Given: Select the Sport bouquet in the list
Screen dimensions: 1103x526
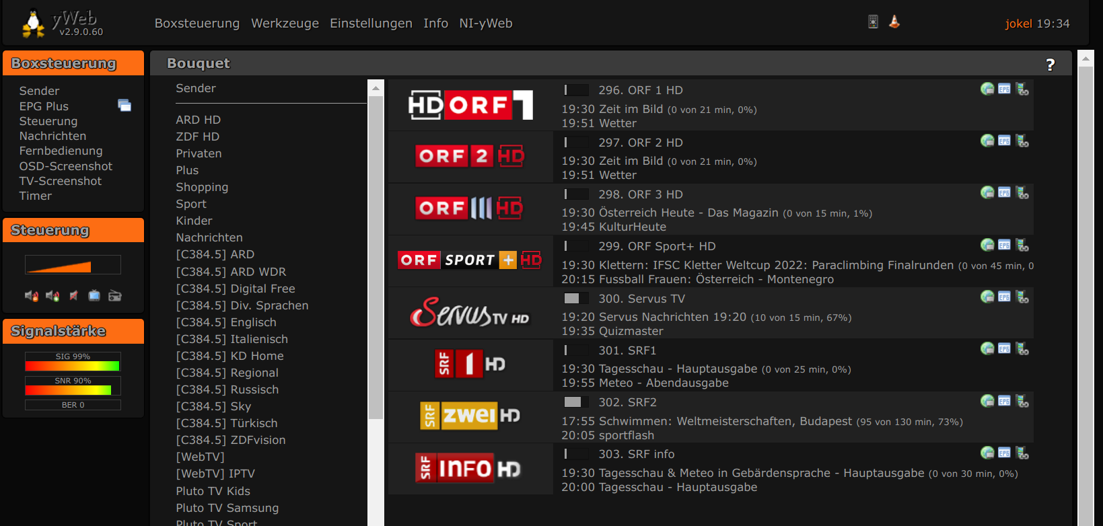Looking at the screenshot, I should point(191,204).
